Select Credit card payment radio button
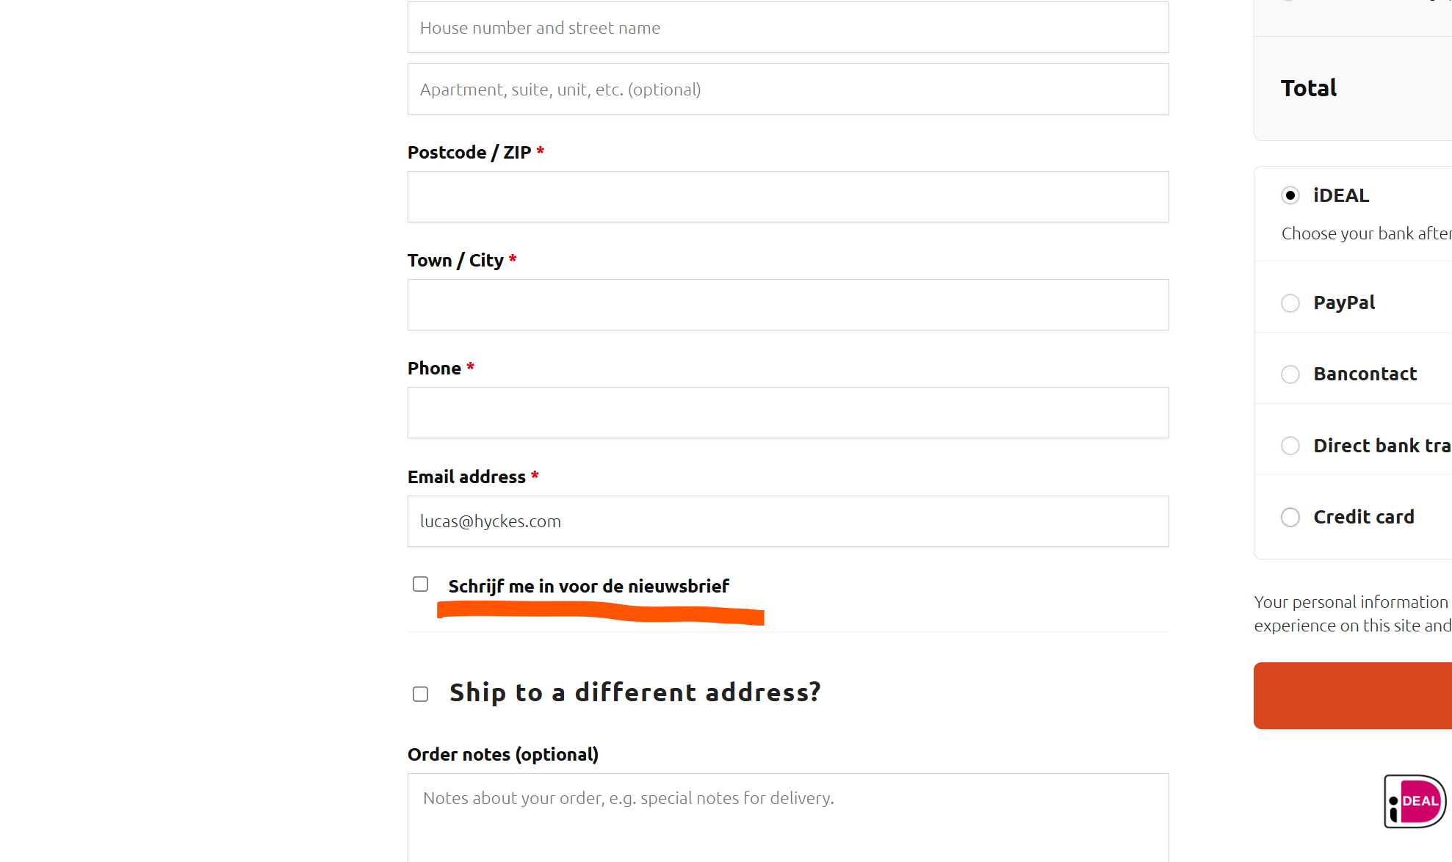Screen dimensions: 1452x862 (1290, 517)
